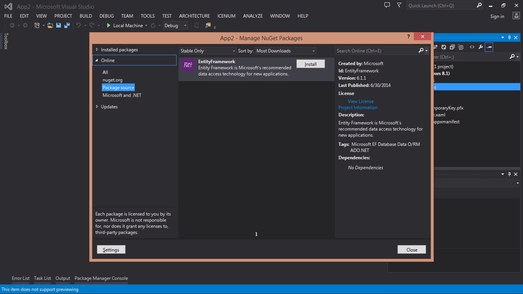The image size is (523, 294).
Task: Open the Project Information link
Action: pyautogui.click(x=358, y=108)
